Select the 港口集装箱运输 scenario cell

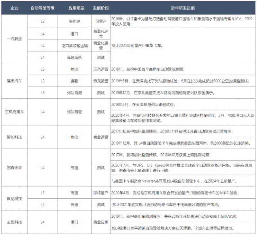pyautogui.click(x=74, y=45)
